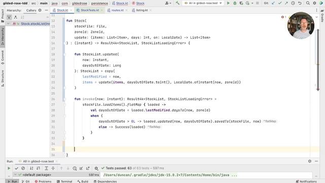
Task: Click the sort by duration icon in Run toolbar
Action: [x=39, y=168]
